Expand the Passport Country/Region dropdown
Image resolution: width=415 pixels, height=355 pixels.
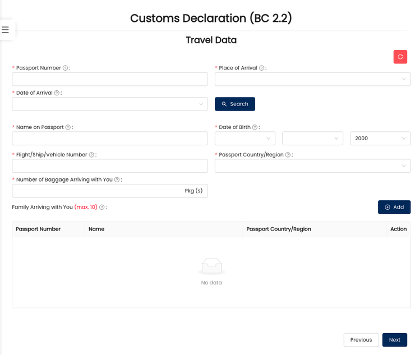point(312,166)
